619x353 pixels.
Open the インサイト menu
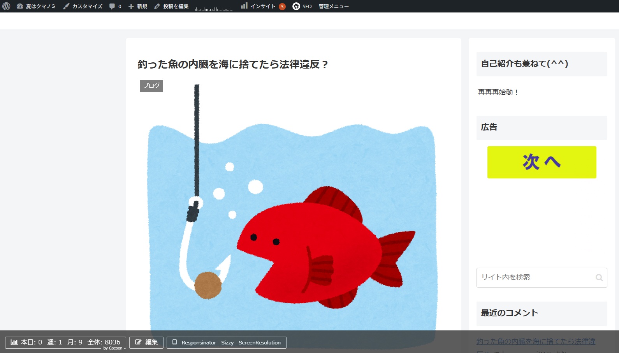258,6
